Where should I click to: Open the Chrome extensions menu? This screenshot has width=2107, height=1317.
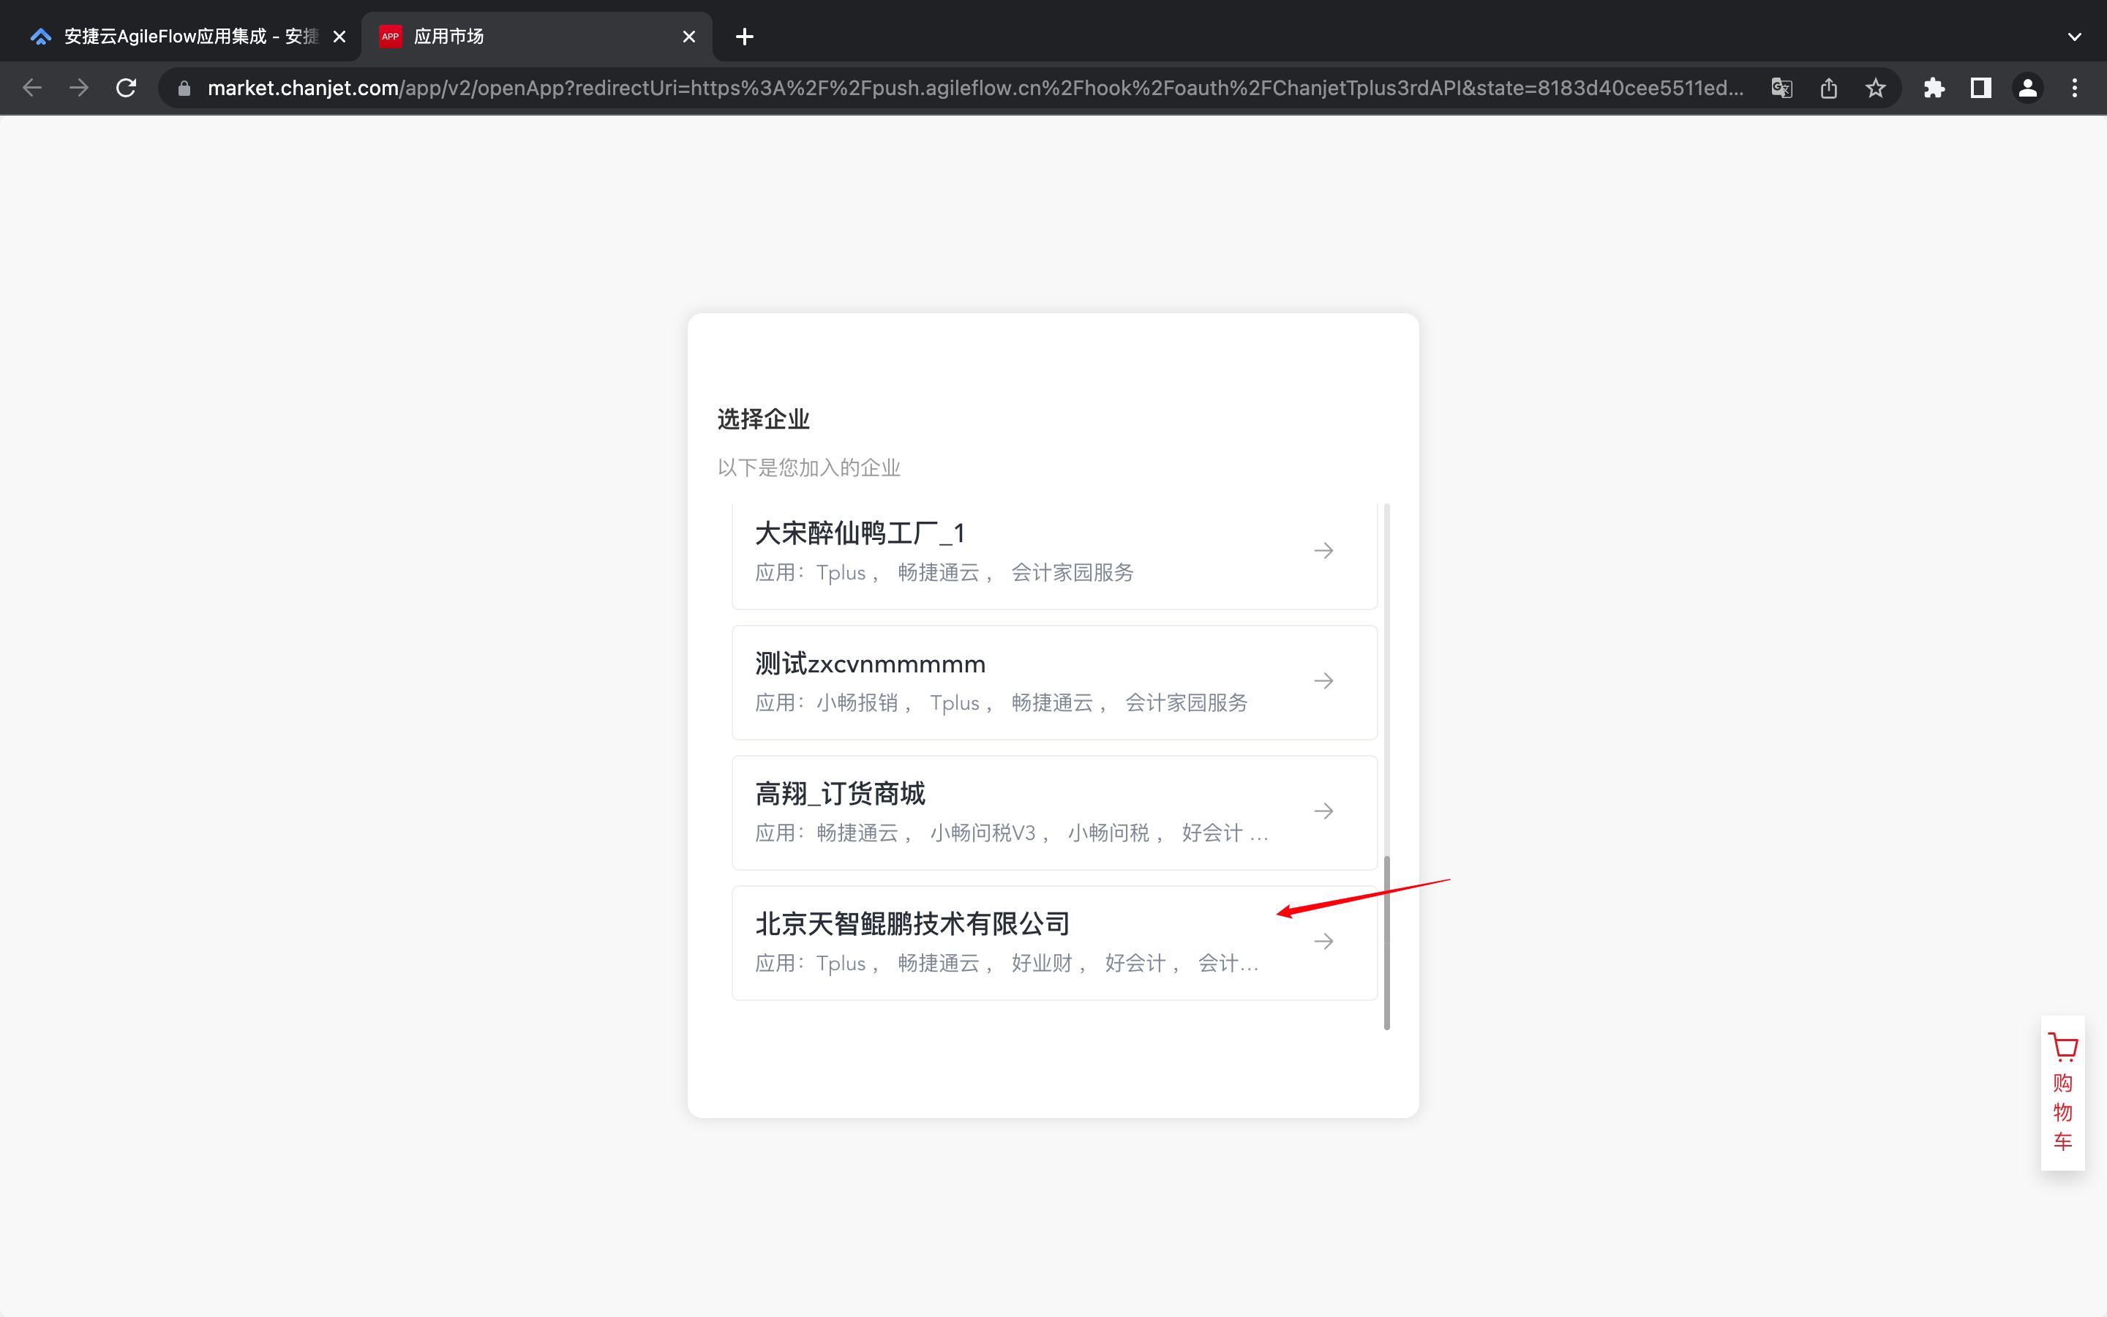point(1934,87)
